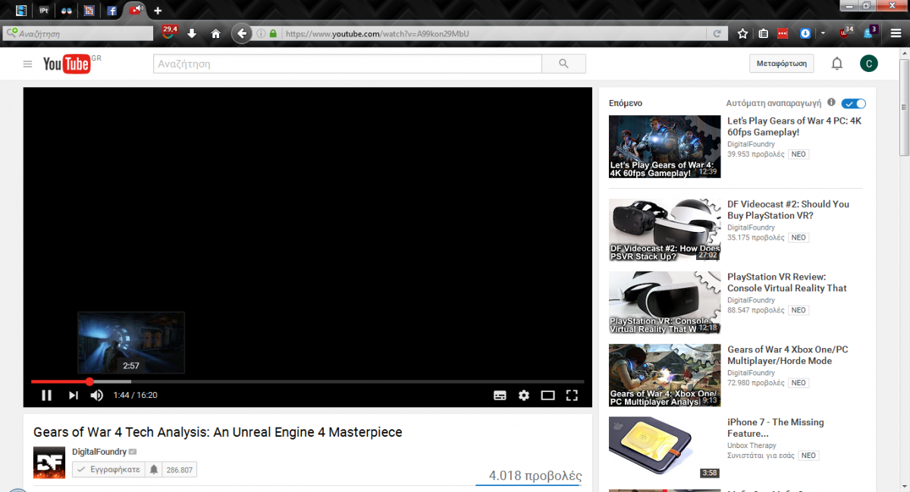910x492 pixels.
Task: Switch to the IPt pinned tab
Action: [x=44, y=11]
